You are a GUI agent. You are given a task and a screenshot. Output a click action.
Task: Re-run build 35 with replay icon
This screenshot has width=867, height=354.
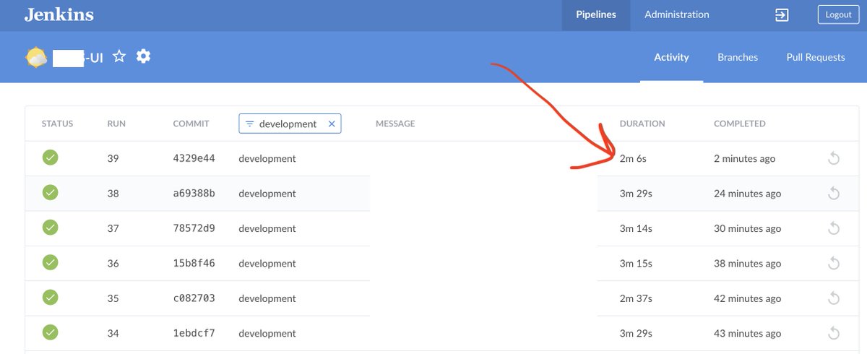coord(833,298)
